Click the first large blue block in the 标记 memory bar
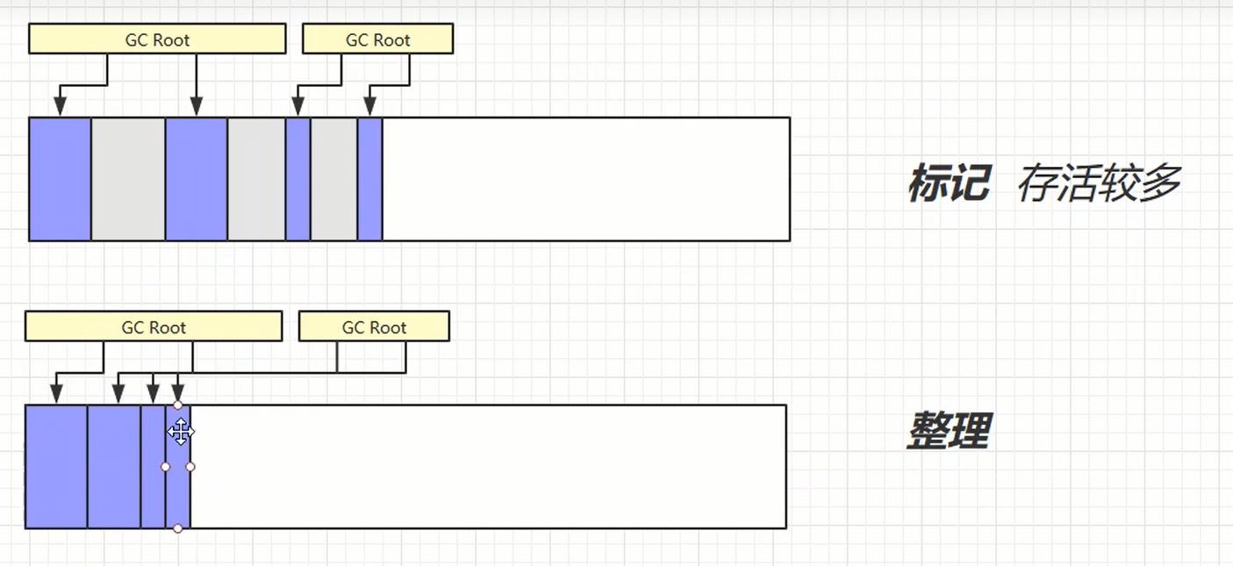Image resolution: width=1233 pixels, height=566 pixels. coord(60,179)
